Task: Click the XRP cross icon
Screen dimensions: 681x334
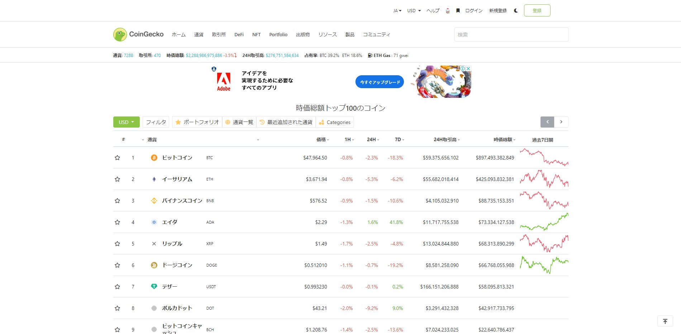Action: [154, 244]
